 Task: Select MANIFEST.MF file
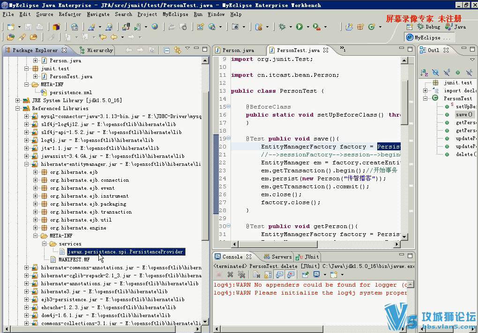tap(74, 259)
